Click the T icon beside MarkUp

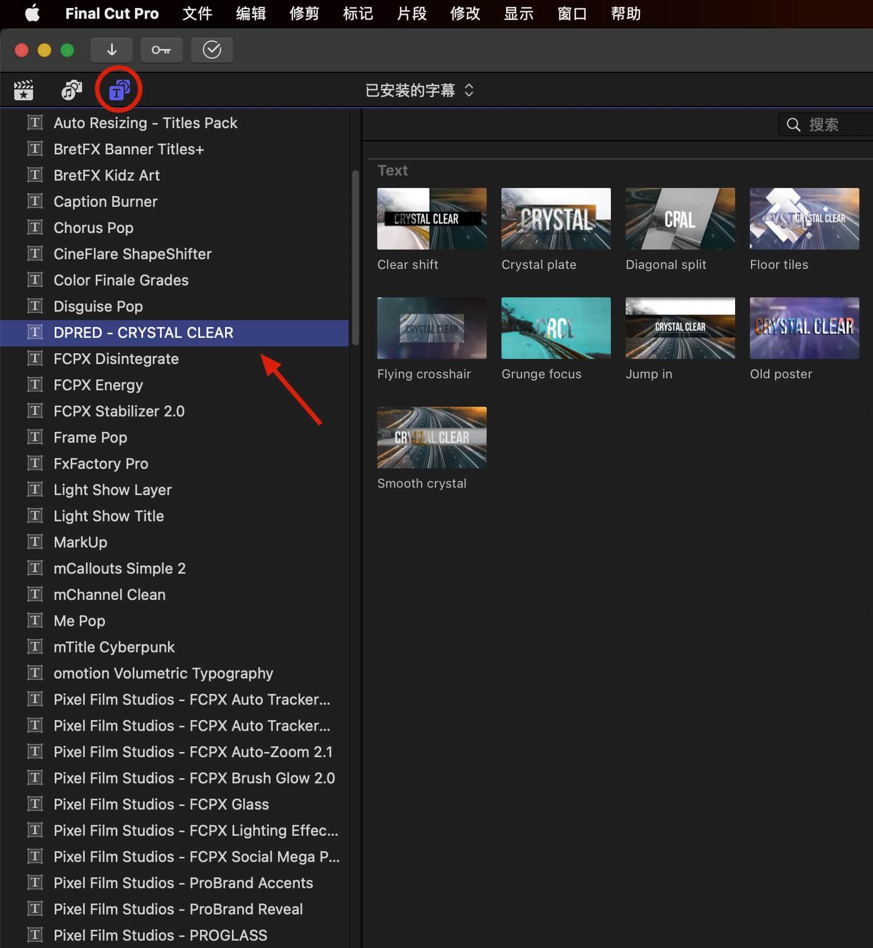[x=35, y=542]
